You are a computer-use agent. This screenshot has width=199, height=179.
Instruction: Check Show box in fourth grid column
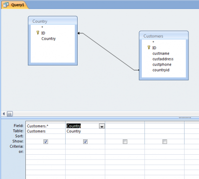pos(165,142)
